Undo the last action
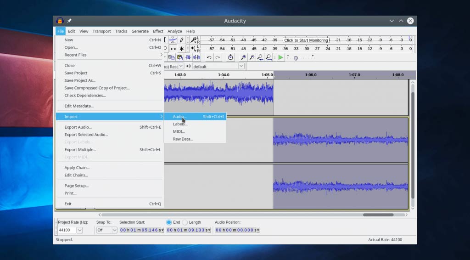This screenshot has height=260, width=470. point(209,57)
